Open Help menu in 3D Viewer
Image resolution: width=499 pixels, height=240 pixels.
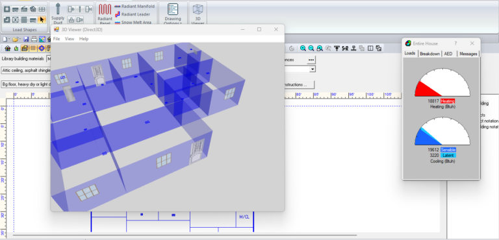tap(84, 39)
